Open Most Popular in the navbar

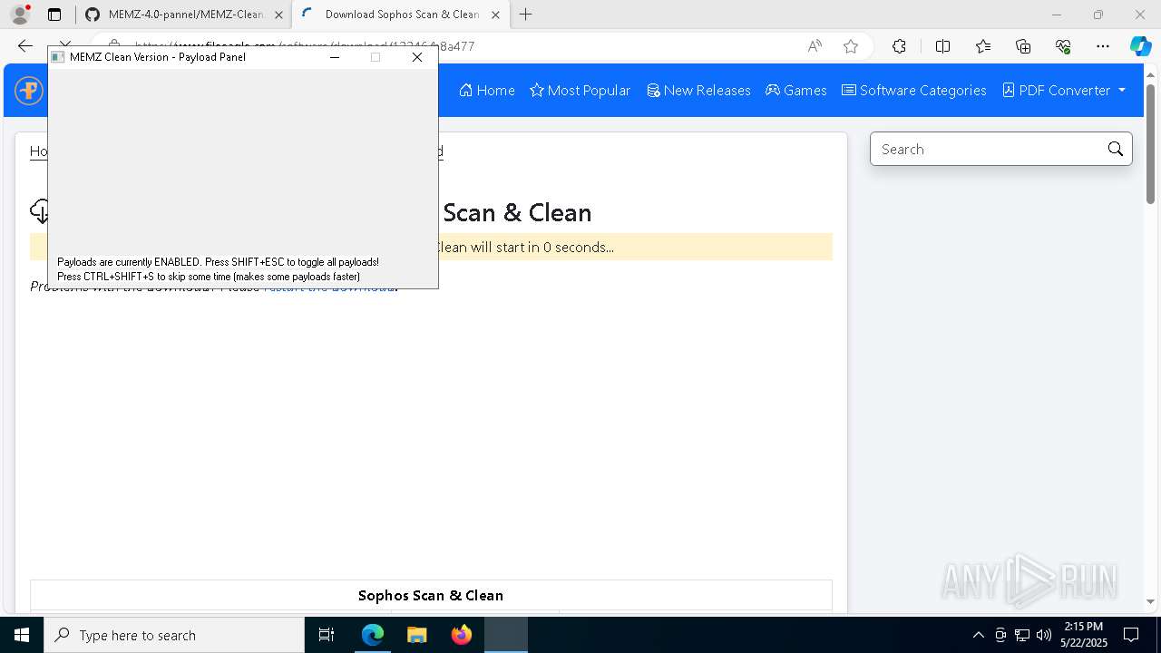click(x=580, y=90)
